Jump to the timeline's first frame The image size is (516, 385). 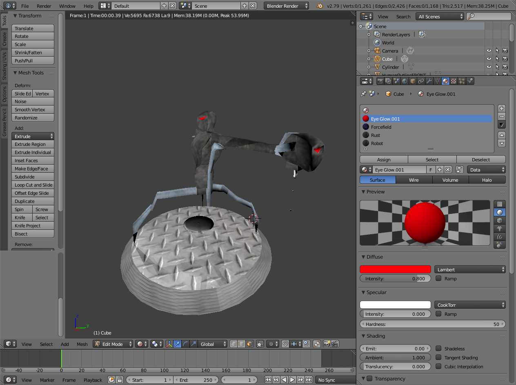click(x=268, y=380)
